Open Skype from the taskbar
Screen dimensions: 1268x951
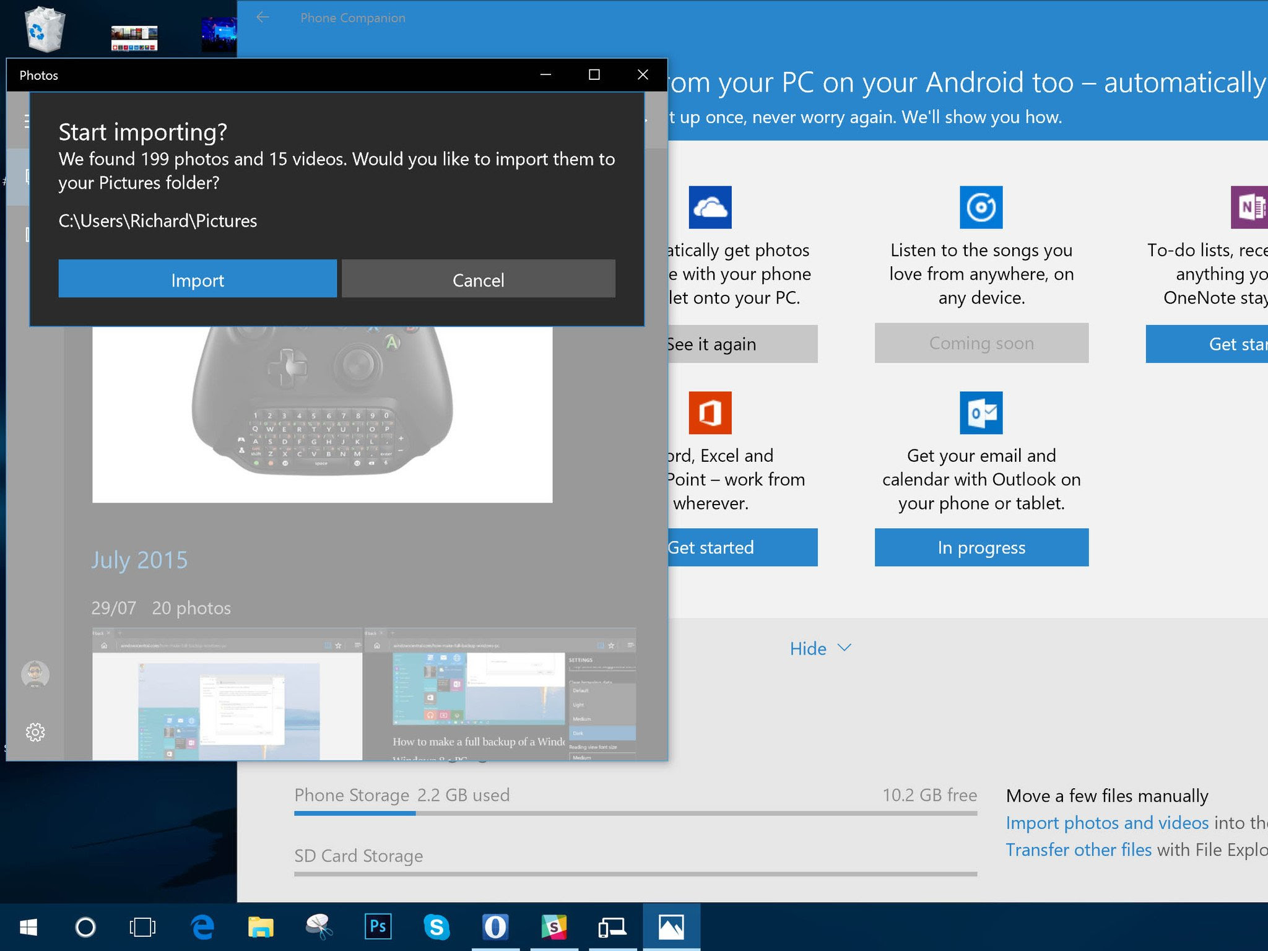(436, 927)
